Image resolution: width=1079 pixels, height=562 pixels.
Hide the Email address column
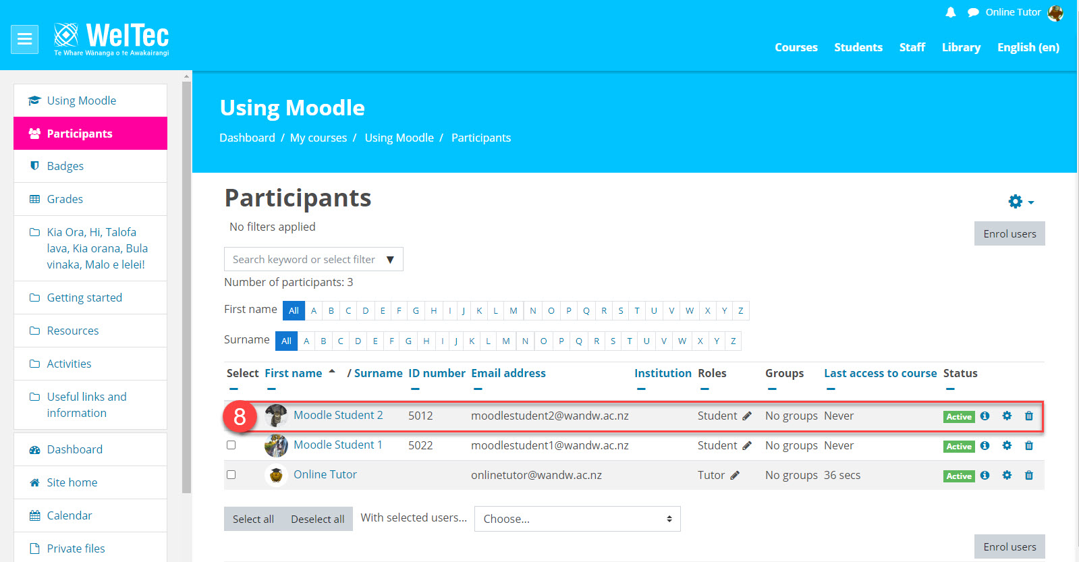tap(478, 389)
